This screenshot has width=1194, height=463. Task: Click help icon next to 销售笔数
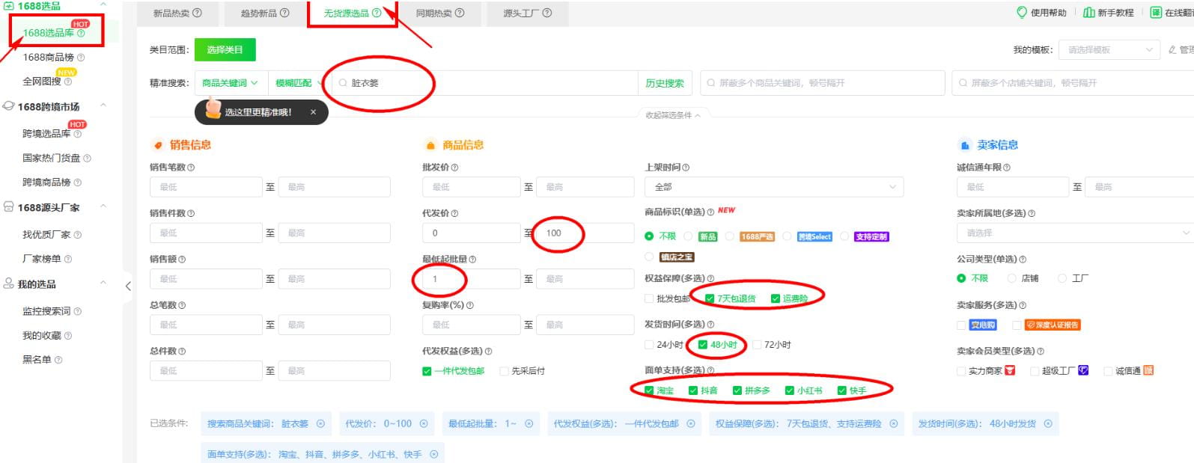tap(191, 168)
